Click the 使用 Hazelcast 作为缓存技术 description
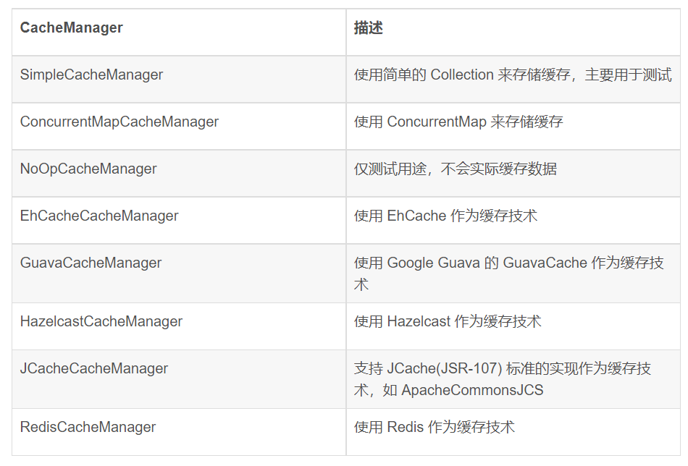The height and width of the screenshot is (466, 688). point(447,321)
